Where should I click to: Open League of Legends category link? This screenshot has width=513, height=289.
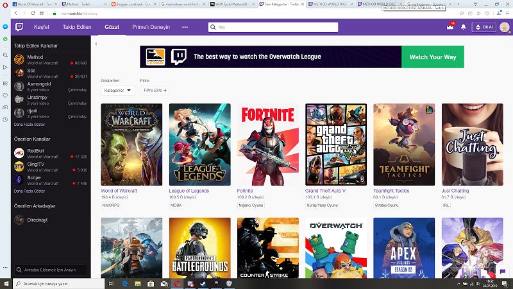pyautogui.click(x=189, y=191)
